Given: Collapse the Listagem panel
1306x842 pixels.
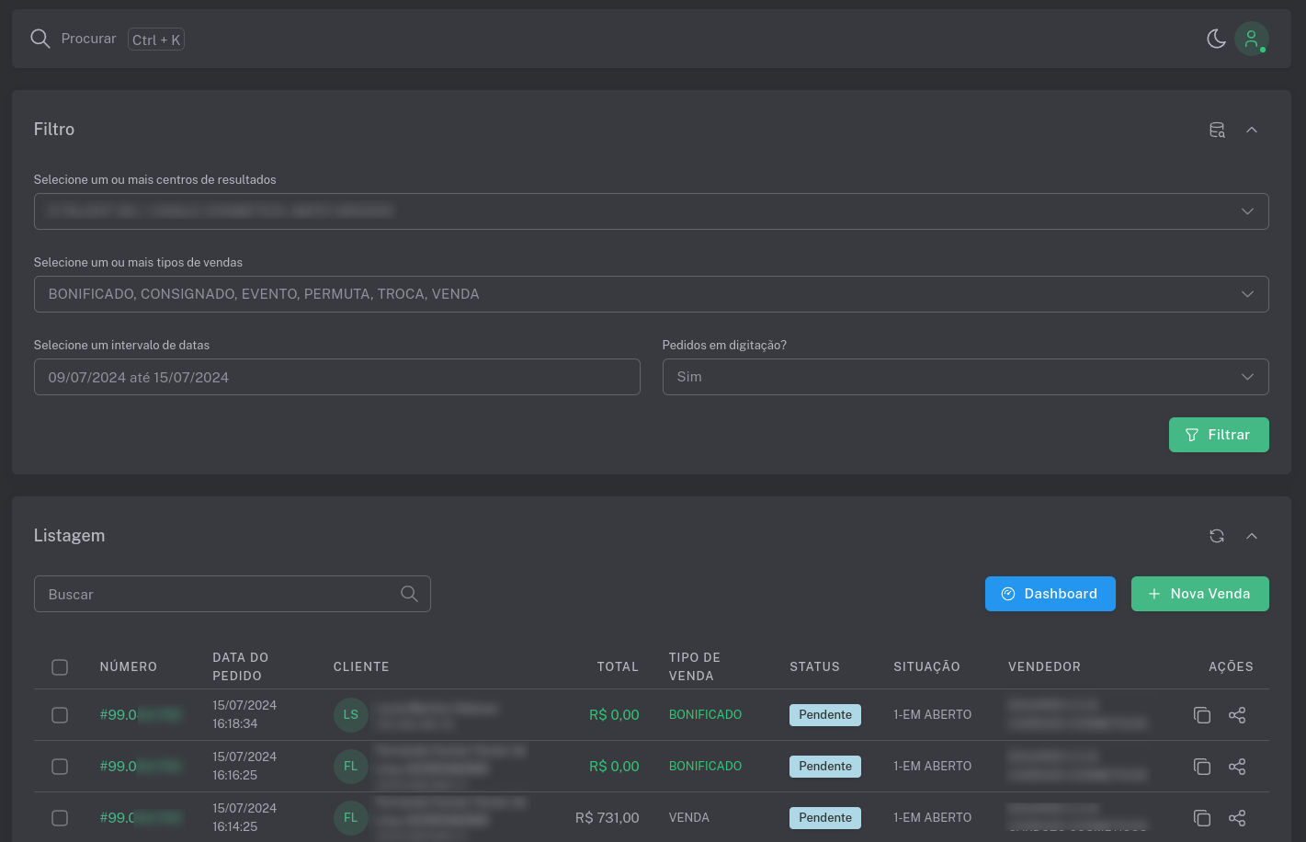Looking at the screenshot, I should click(x=1252, y=536).
